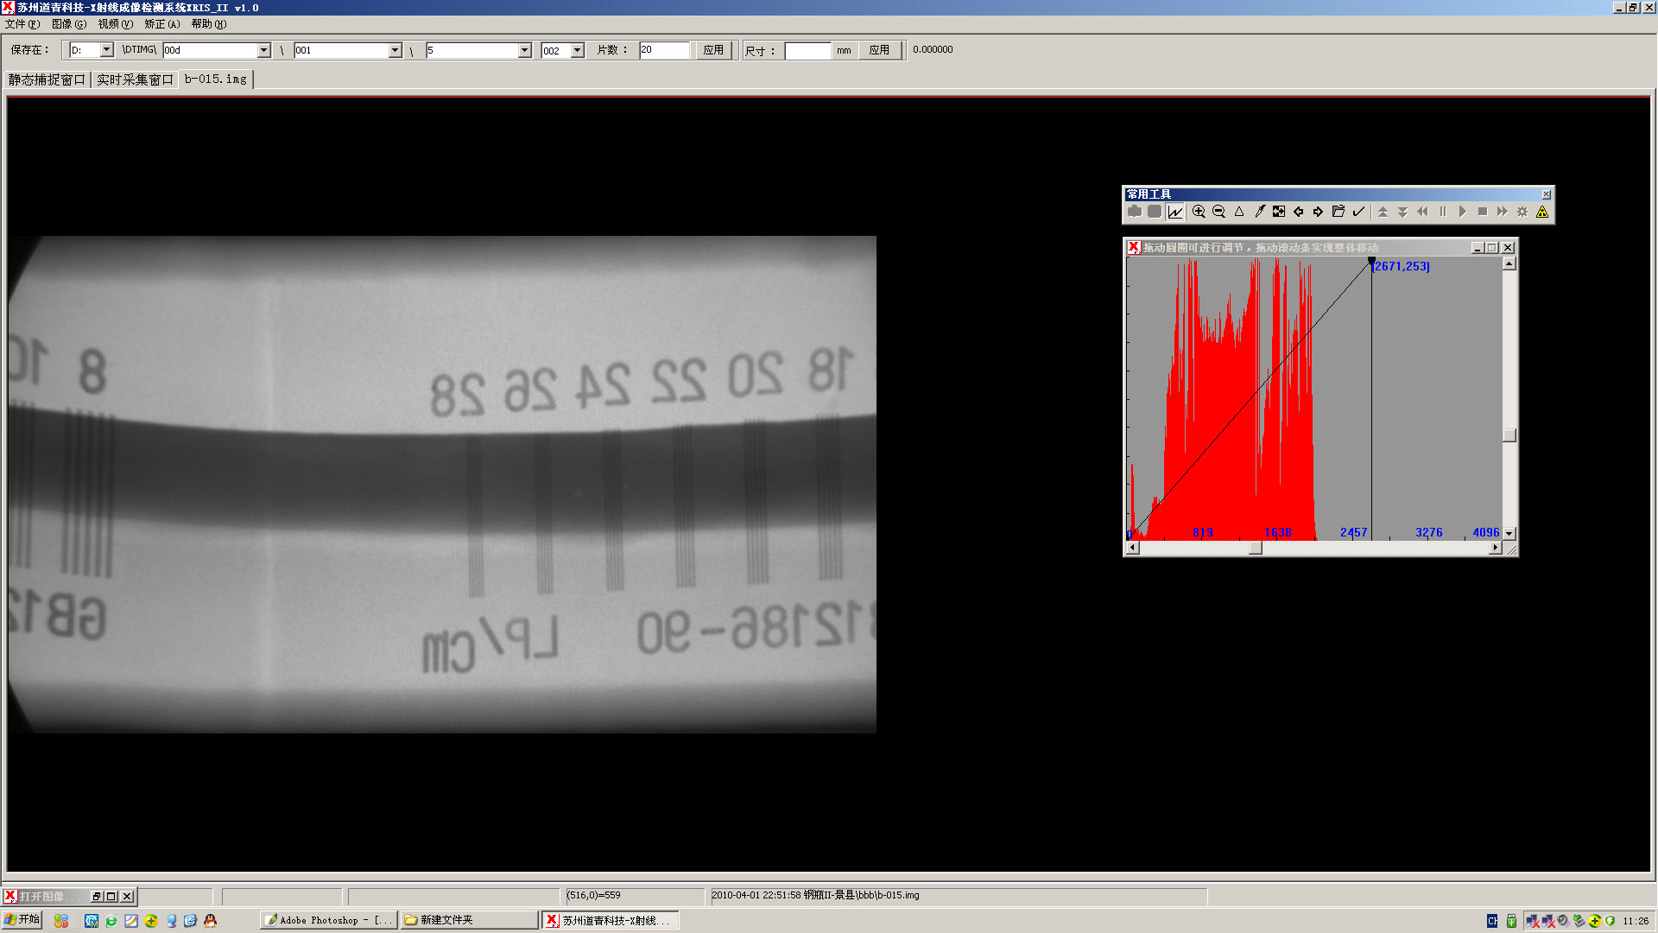Click the histogram horizontal scrollbar thumb
1658x933 pixels.
pos(1256,548)
